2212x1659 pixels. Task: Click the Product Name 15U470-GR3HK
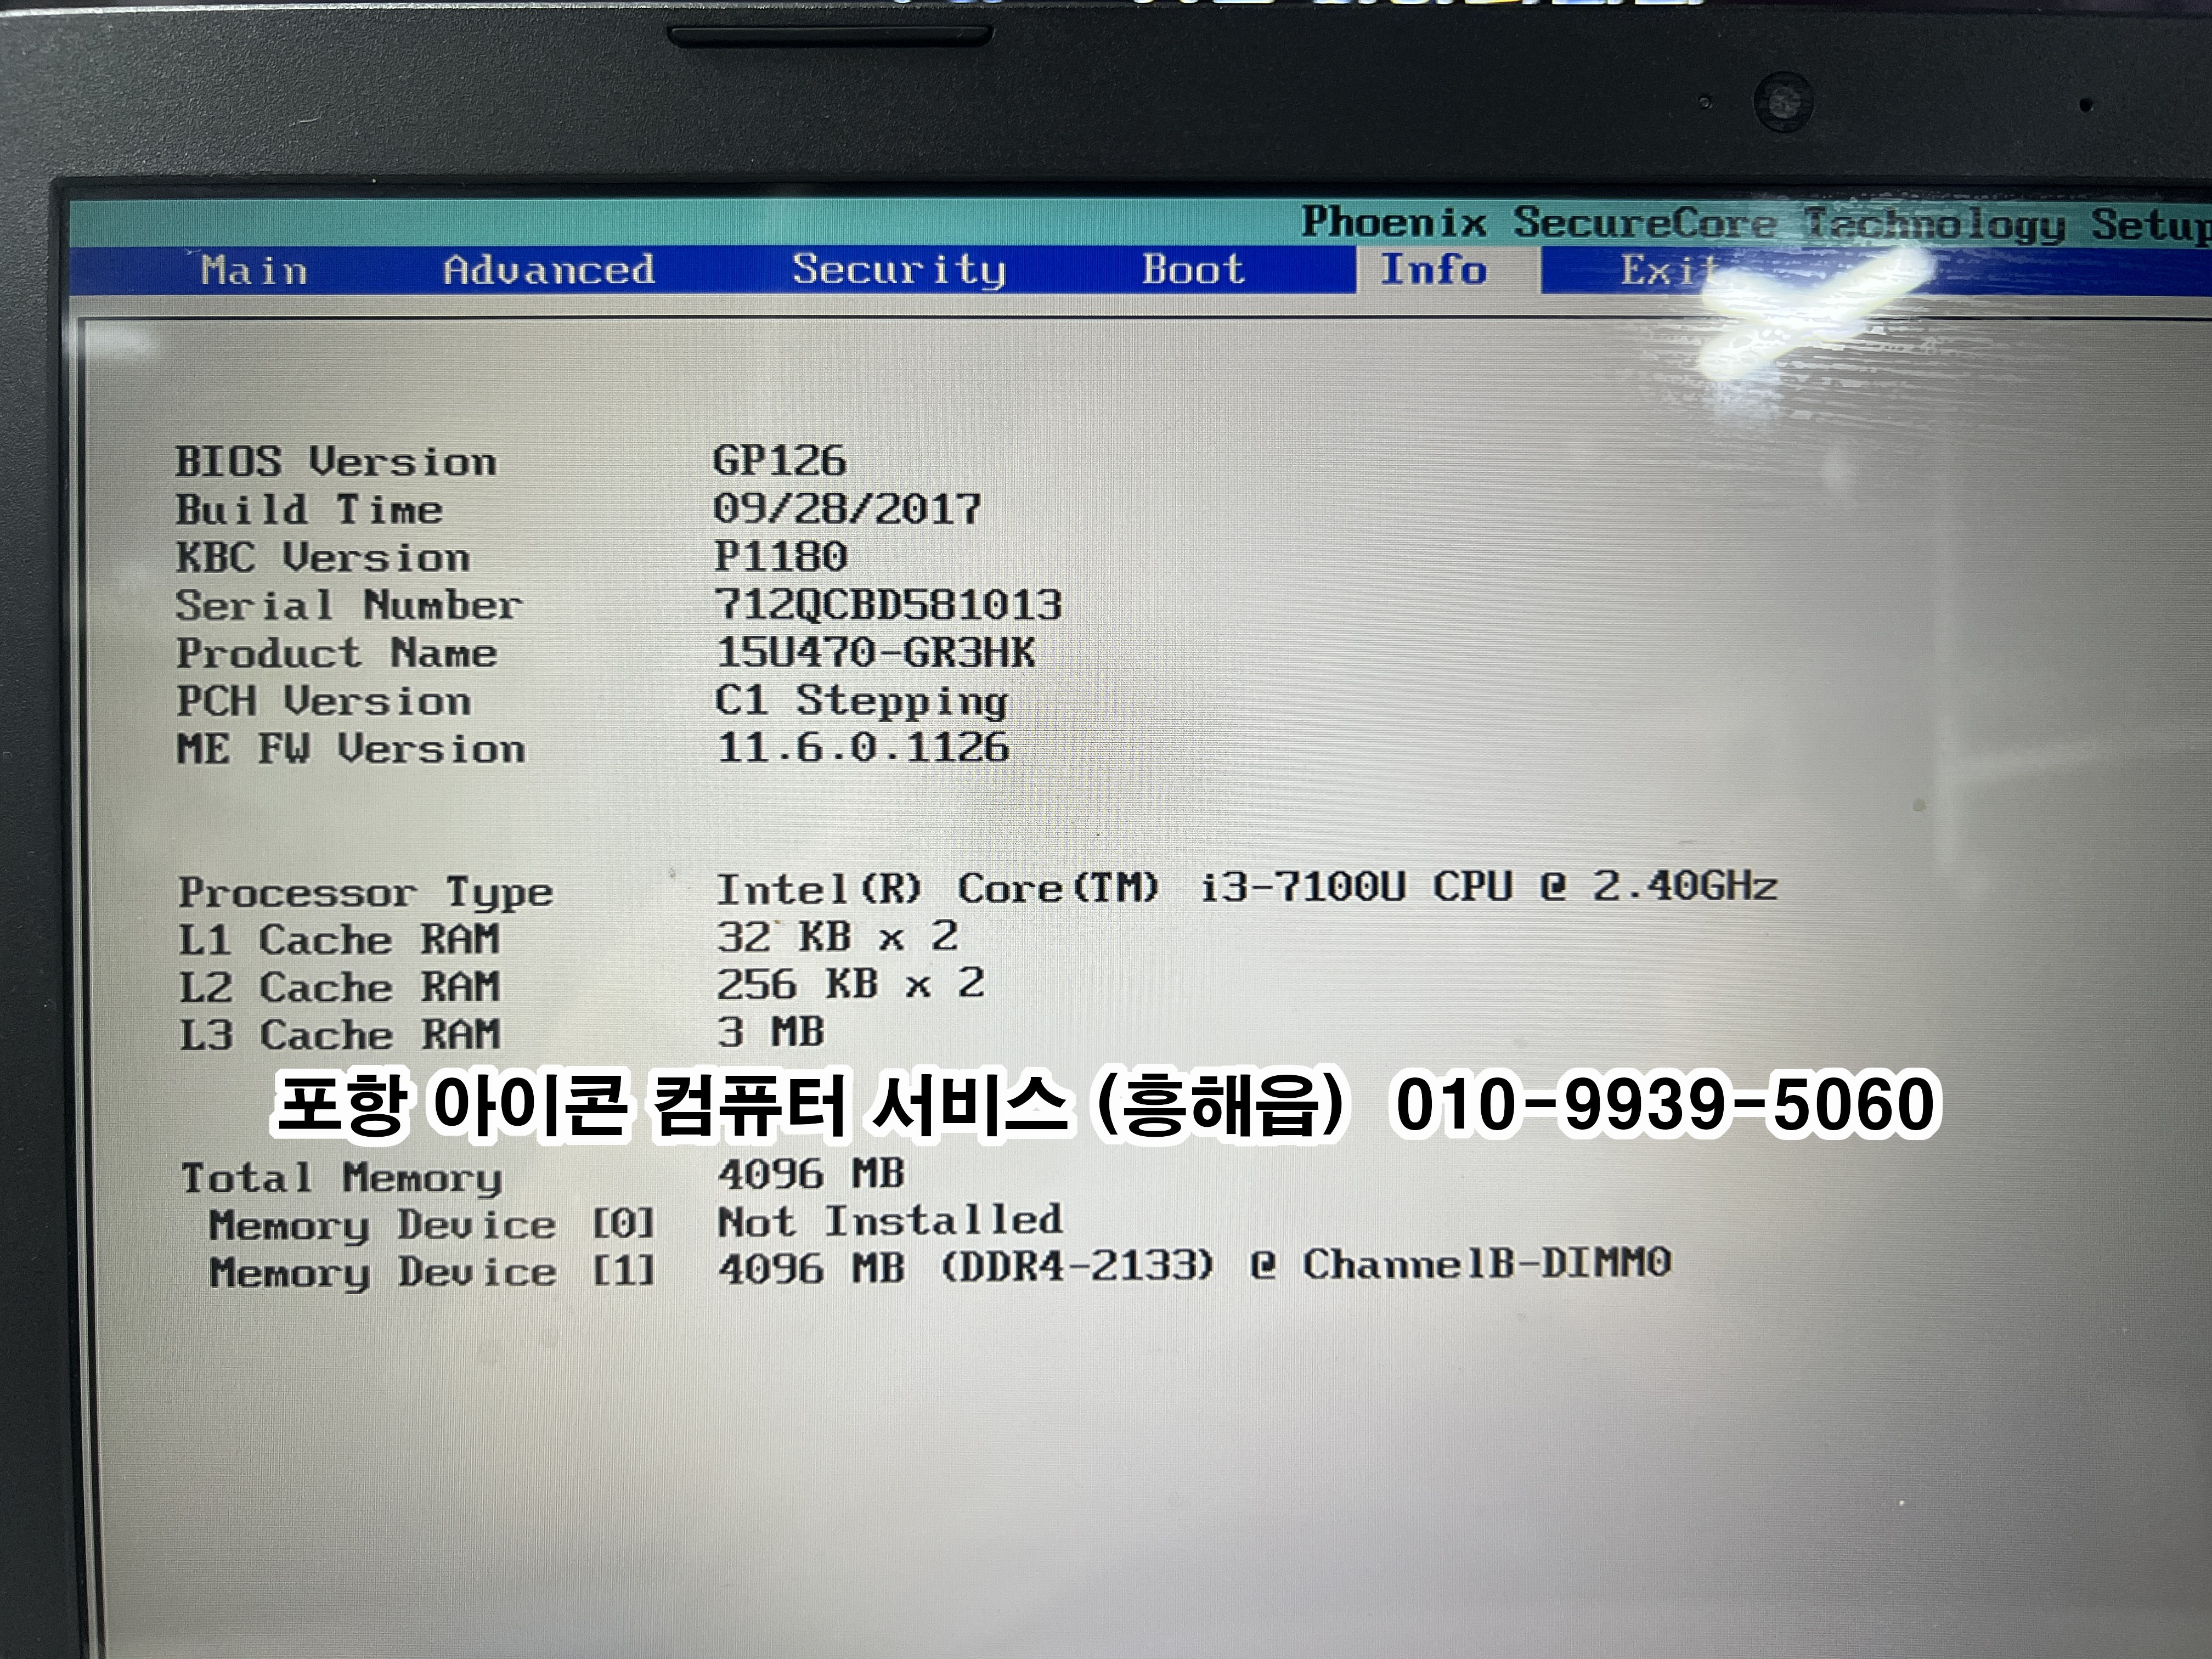pos(875,652)
